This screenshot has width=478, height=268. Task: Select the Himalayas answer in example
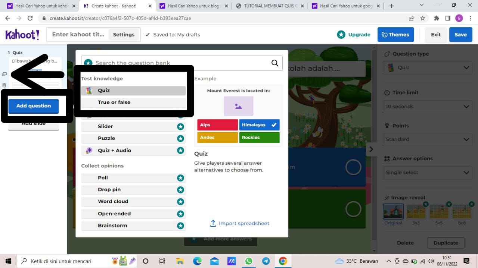259,125
